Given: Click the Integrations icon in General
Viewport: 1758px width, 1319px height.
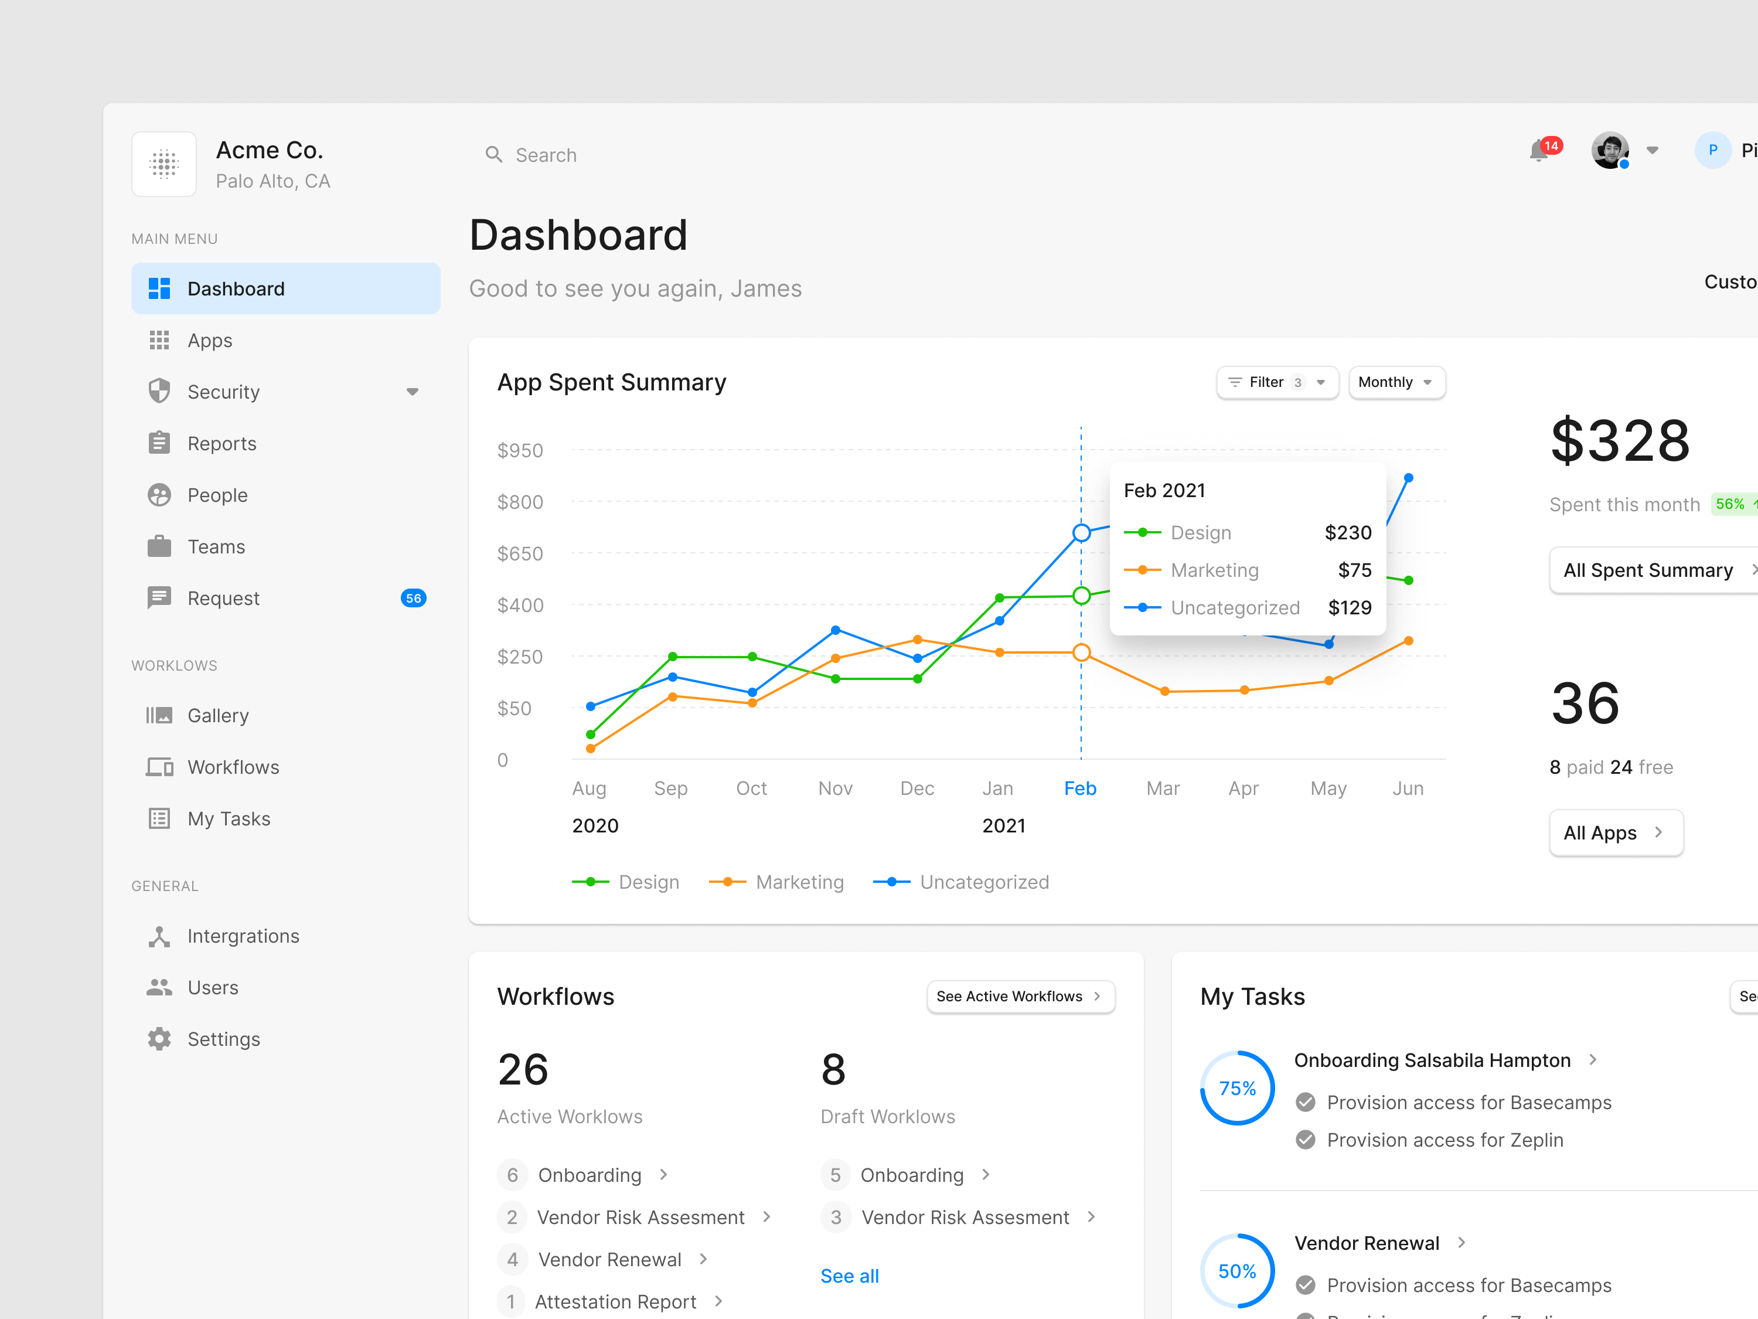Looking at the screenshot, I should 159,936.
